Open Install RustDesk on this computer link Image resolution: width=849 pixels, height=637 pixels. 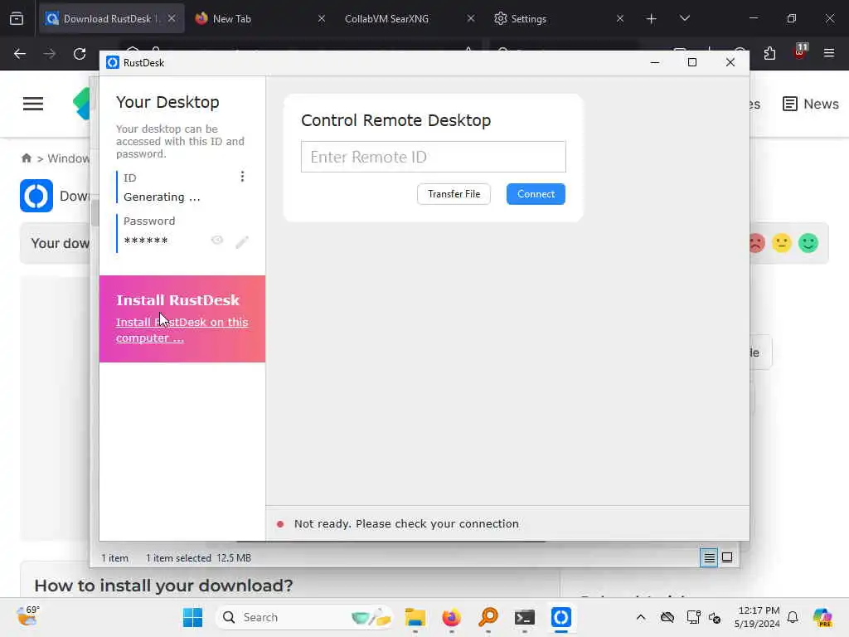[x=182, y=330]
